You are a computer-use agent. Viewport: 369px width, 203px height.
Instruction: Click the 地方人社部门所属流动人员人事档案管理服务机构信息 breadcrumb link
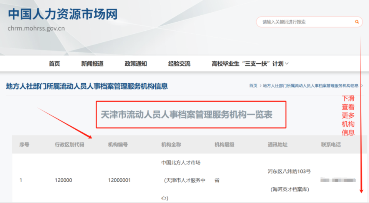[x=311, y=86]
